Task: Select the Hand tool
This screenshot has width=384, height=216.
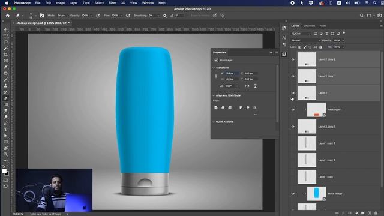Action: click(x=5, y=148)
